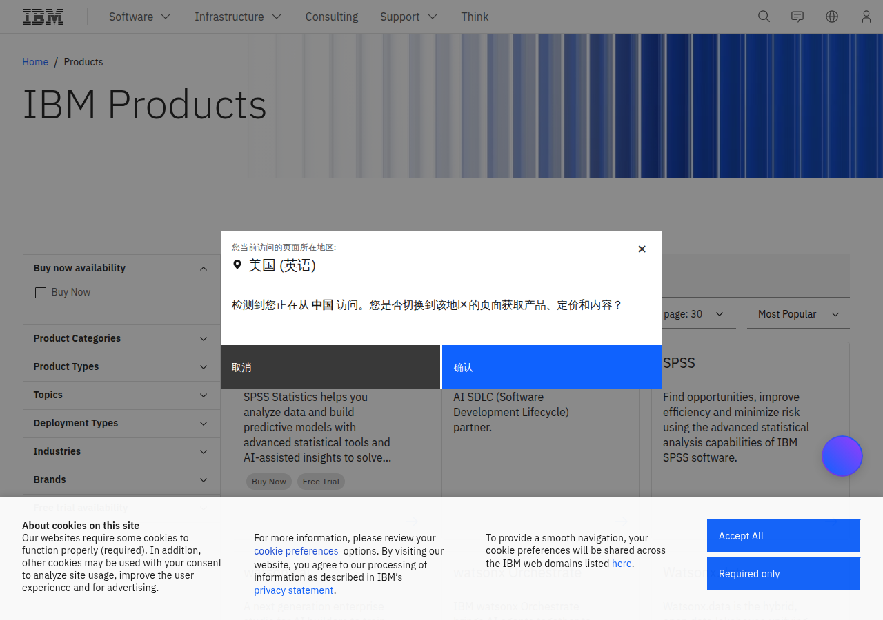Go to Consulting
883x620 pixels.
tap(332, 17)
